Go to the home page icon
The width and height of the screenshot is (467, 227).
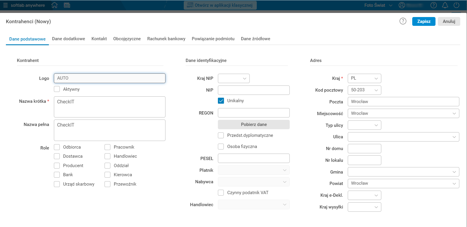pyautogui.click(x=54, y=5)
